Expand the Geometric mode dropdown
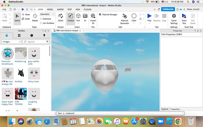203x127 pixels. point(47,14)
